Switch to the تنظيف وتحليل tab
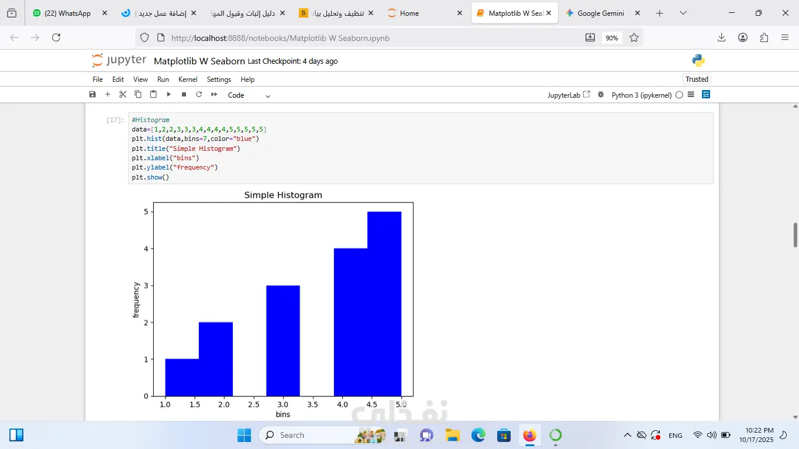Screen dimensions: 799x449 336,13
